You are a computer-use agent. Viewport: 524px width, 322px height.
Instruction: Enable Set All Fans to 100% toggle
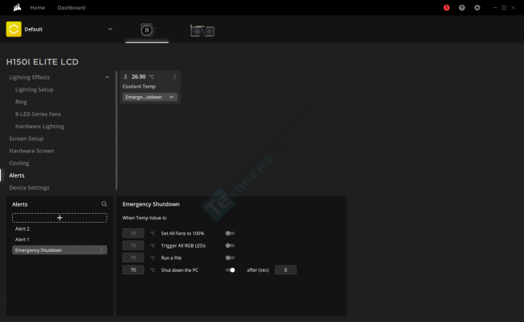point(230,233)
